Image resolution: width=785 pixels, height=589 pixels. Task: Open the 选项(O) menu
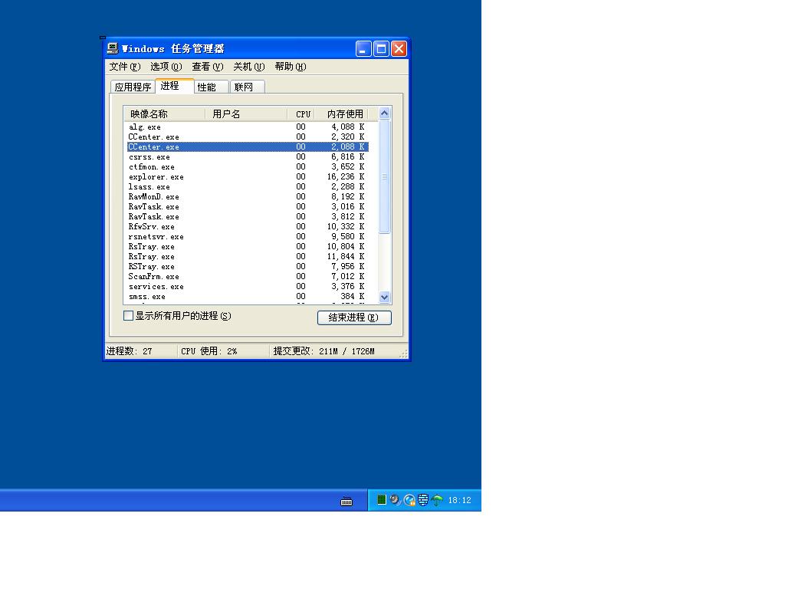pyautogui.click(x=166, y=67)
